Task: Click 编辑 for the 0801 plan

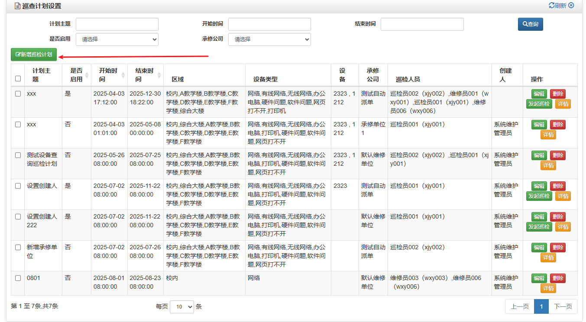Action: (539, 278)
